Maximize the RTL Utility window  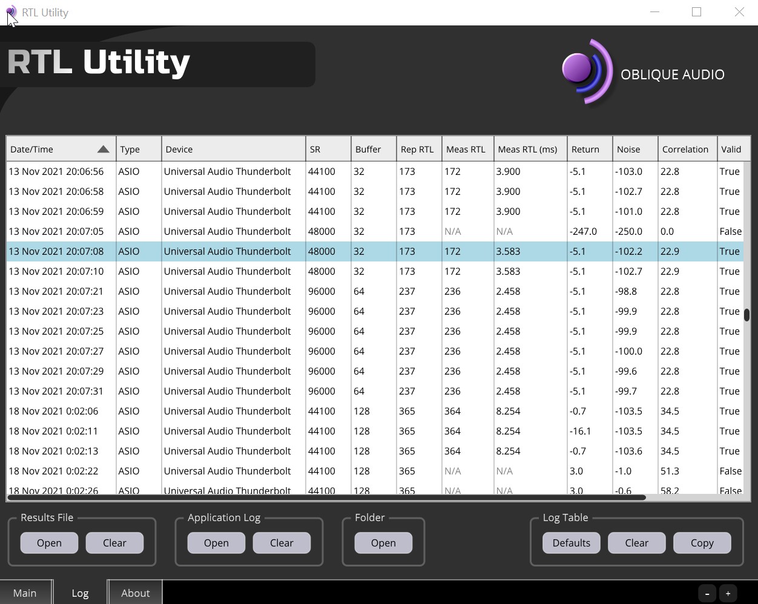(697, 12)
